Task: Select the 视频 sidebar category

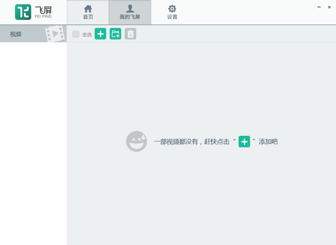Action: [x=33, y=34]
